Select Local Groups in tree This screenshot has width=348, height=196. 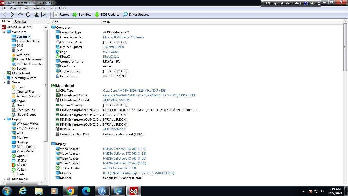(x=26, y=110)
